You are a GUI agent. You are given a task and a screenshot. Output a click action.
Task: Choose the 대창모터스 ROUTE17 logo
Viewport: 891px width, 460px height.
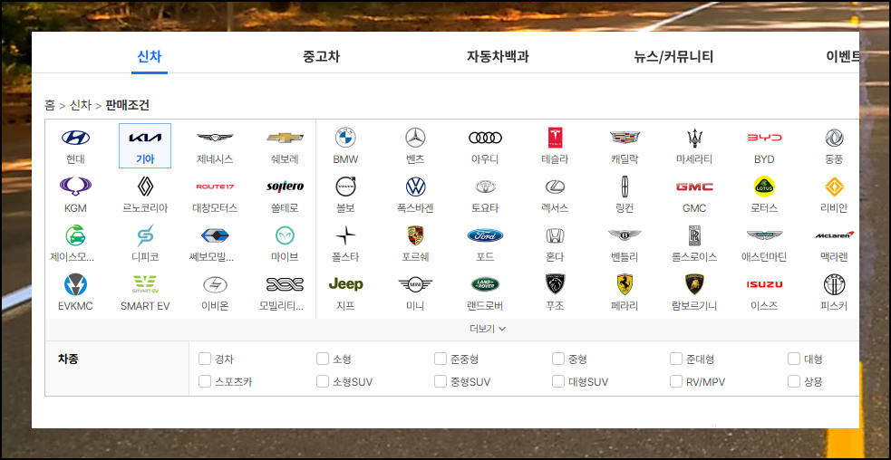[215, 187]
